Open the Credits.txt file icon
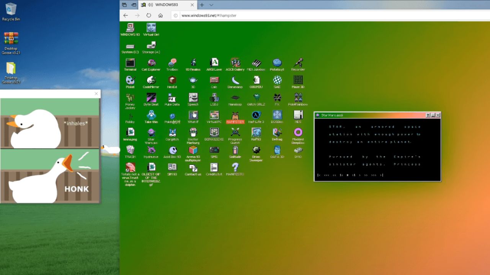Image resolution: width=490 pixels, height=275 pixels. [x=214, y=169]
